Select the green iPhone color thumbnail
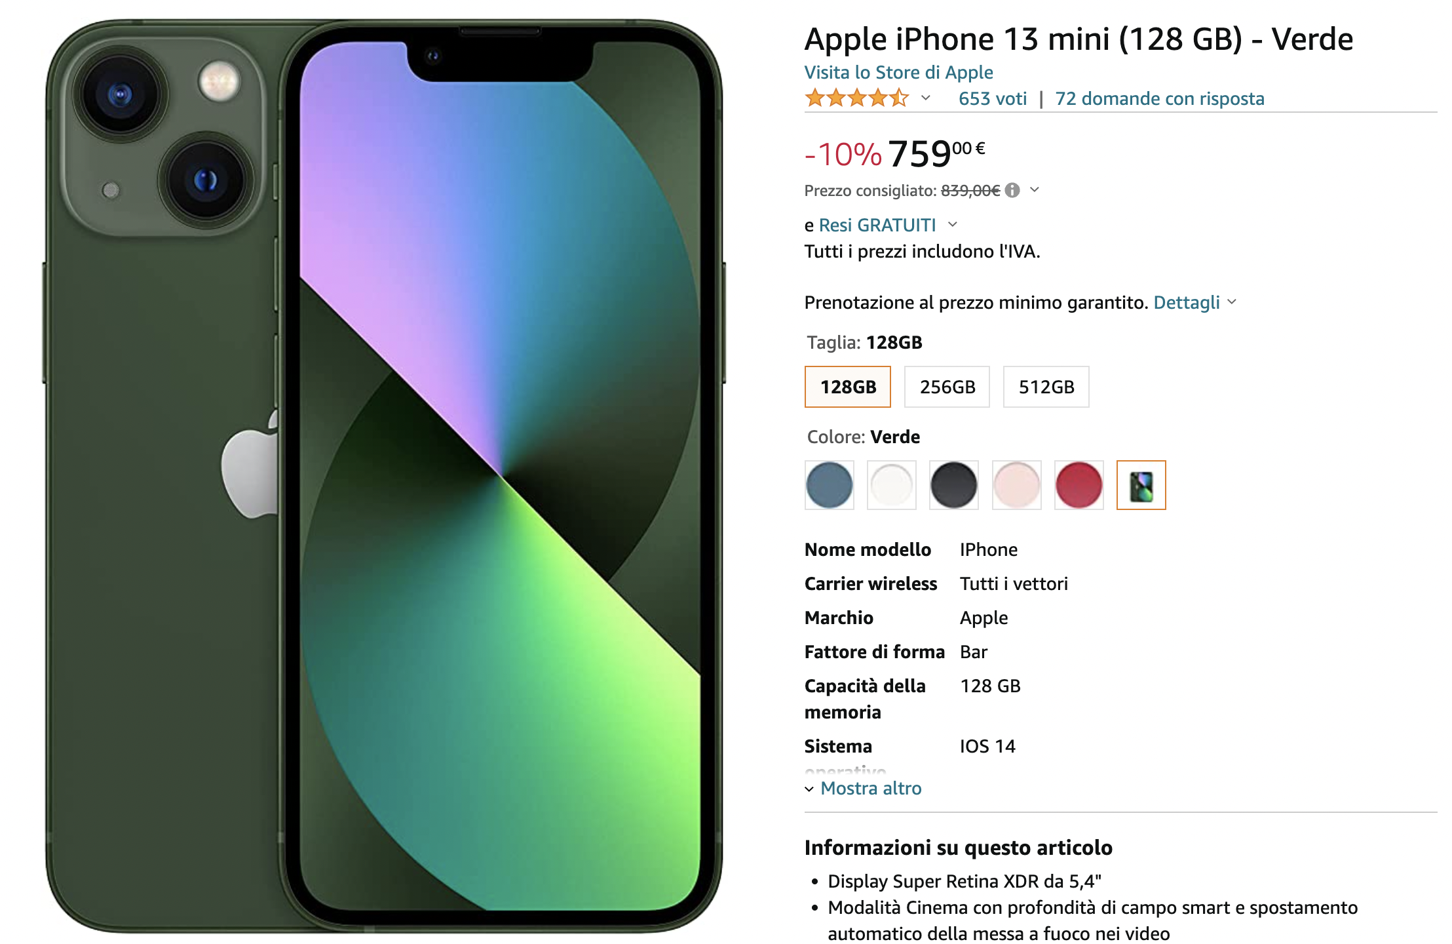 [x=1141, y=485]
